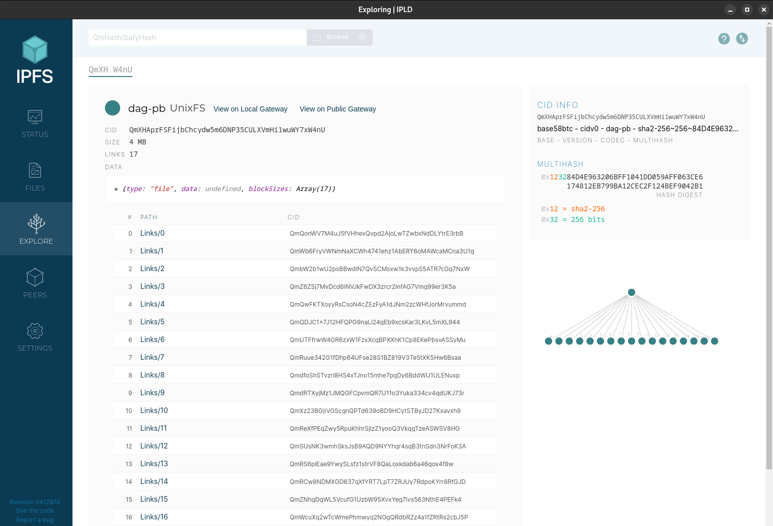The image size is (773, 526).
Task: Click the main CID value QmXHAprFSFijb...
Action: 227,130
